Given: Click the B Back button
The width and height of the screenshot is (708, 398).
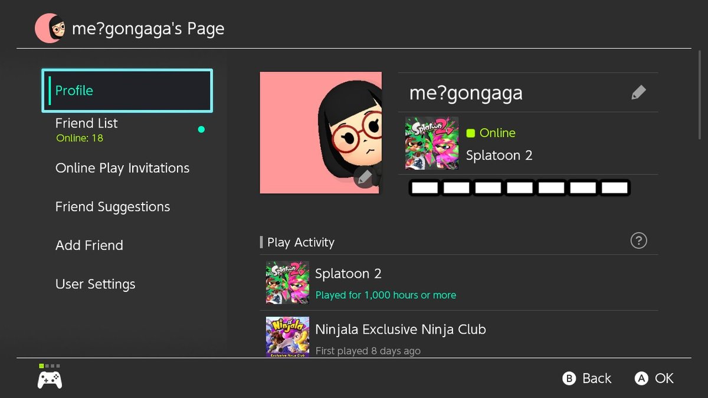Looking at the screenshot, I should [x=587, y=379].
